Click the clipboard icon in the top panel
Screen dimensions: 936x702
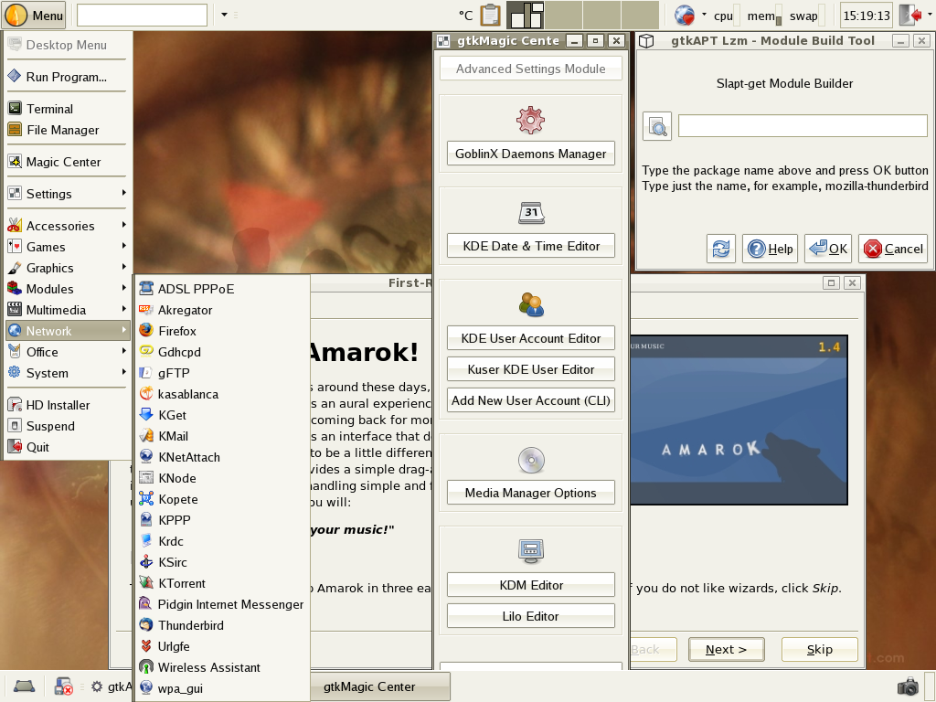coord(490,15)
